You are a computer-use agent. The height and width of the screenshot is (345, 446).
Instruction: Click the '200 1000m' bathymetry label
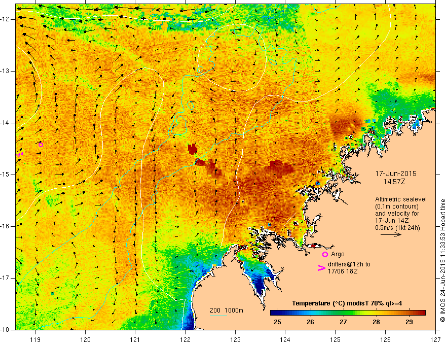(x=227, y=310)
